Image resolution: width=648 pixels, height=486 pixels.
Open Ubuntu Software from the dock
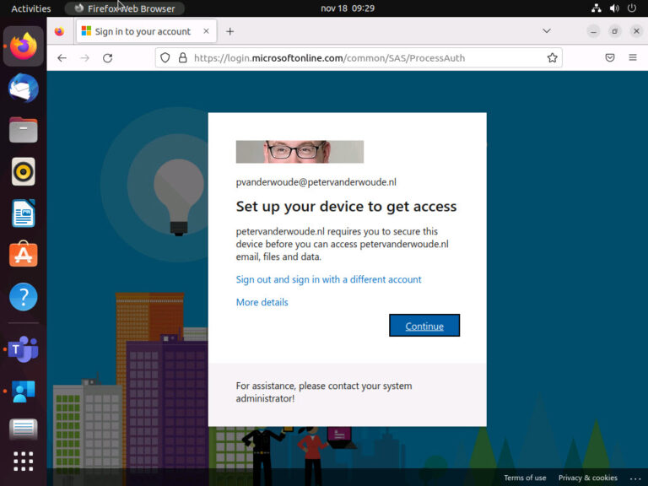[x=23, y=254]
